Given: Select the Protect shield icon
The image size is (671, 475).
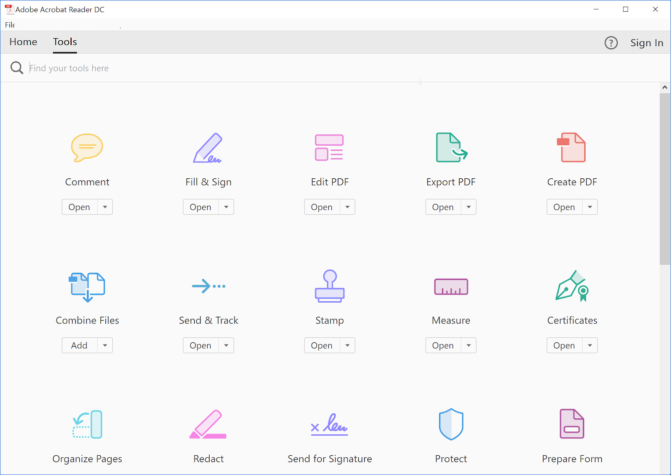Looking at the screenshot, I should (451, 424).
